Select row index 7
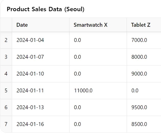This screenshot has height=134, width=161. click(x=6, y=124)
